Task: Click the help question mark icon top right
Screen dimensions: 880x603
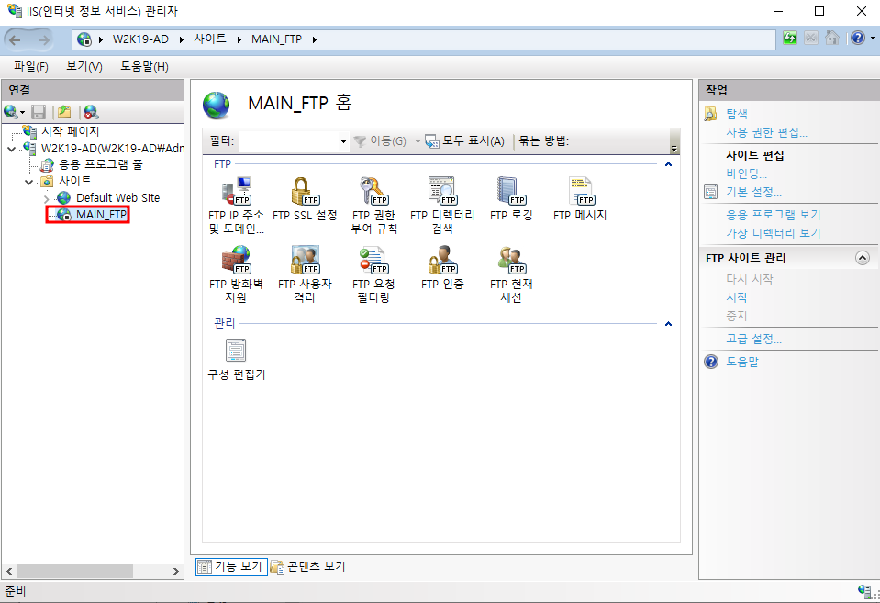Action: coord(858,39)
